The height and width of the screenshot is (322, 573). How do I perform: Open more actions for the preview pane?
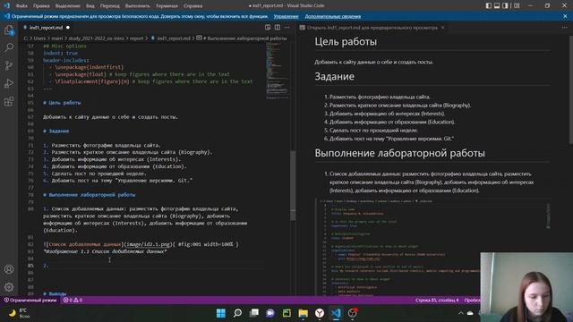point(565,28)
